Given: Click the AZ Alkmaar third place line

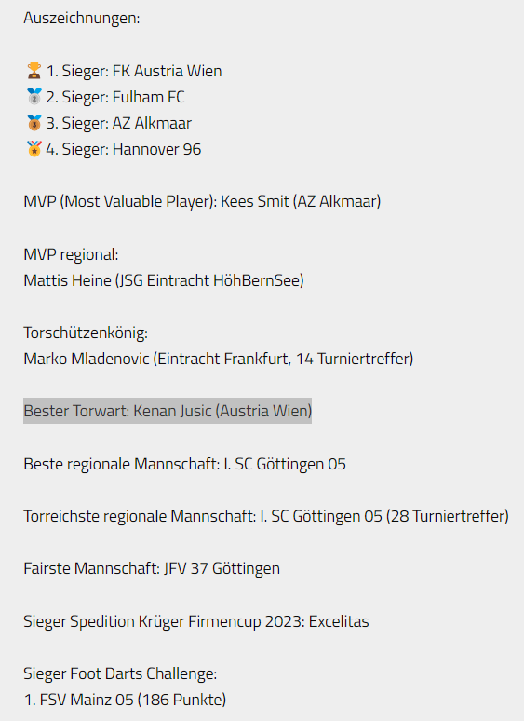Looking at the screenshot, I should tap(109, 123).
